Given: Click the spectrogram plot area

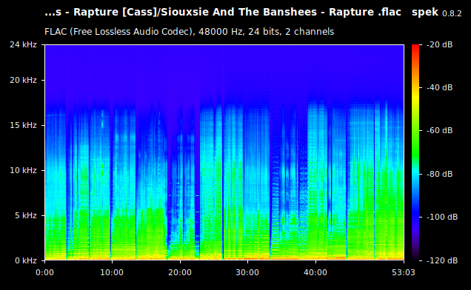Looking at the screenshot, I should pyautogui.click(x=224, y=152).
